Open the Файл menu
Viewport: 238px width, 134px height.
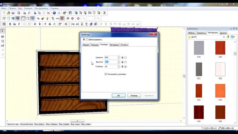(4, 8)
